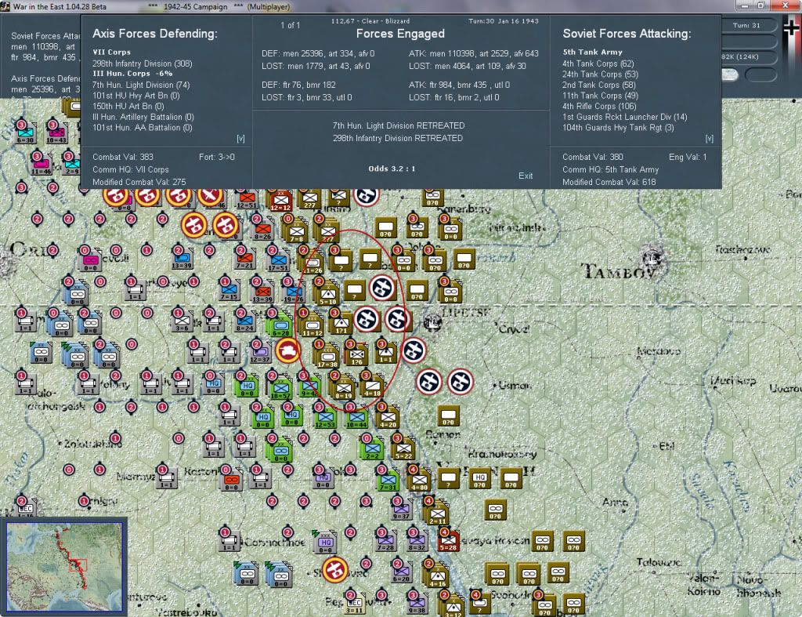Image resolution: width=802 pixels, height=617 pixels.
Task: Click the Turn: 31 indicator
Action: pos(746,25)
